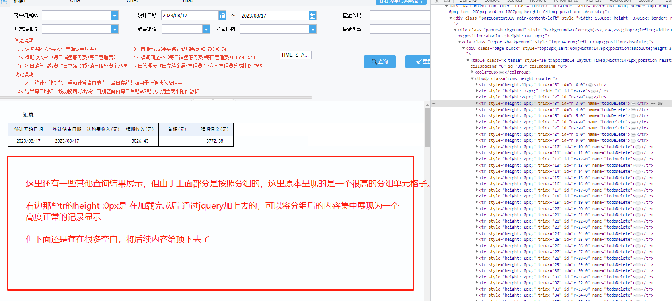Expand the tr r-12-0 node
Image resolution: width=672 pixels, height=301 pixels.
pyautogui.click(x=477, y=159)
